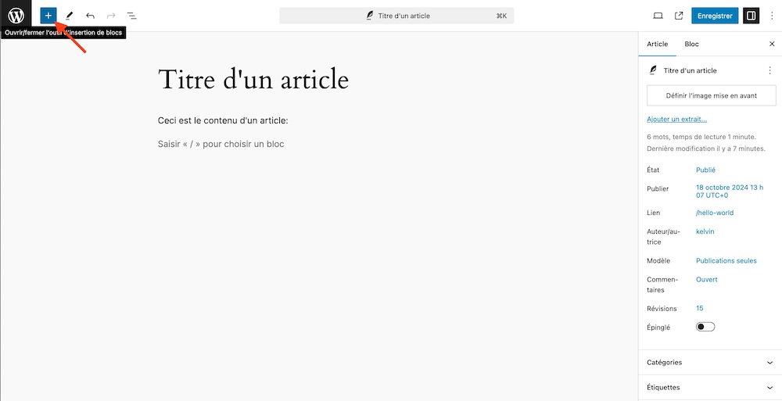Click the Dernière modification text
The width and height of the screenshot is (782, 401).
coord(706,149)
